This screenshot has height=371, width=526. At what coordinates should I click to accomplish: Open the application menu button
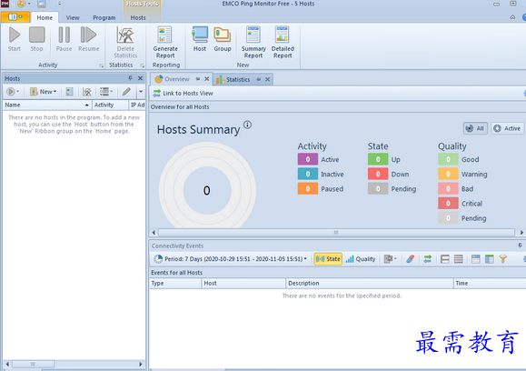[15, 16]
